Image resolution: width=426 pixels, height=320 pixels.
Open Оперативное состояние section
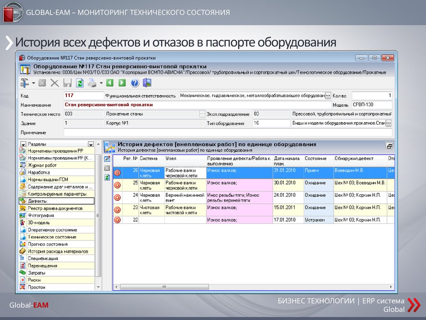click(x=57, y=230)
